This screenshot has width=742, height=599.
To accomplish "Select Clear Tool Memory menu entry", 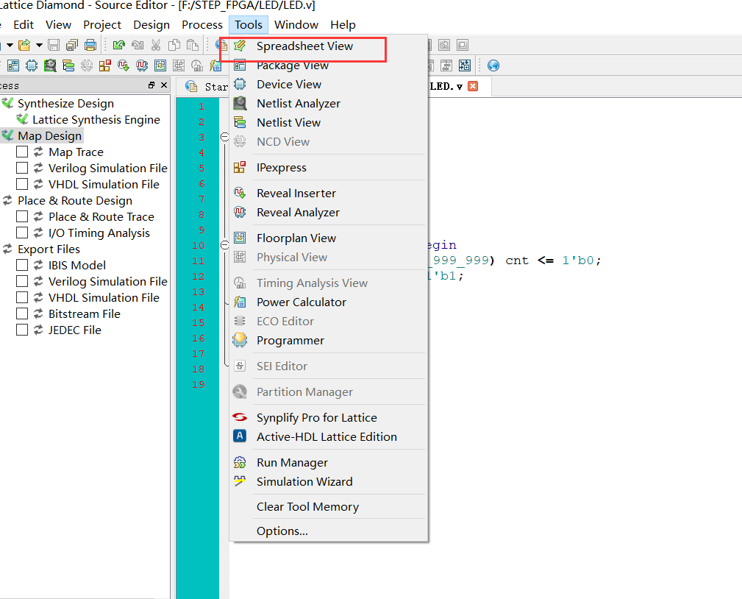I will point(329,507).
